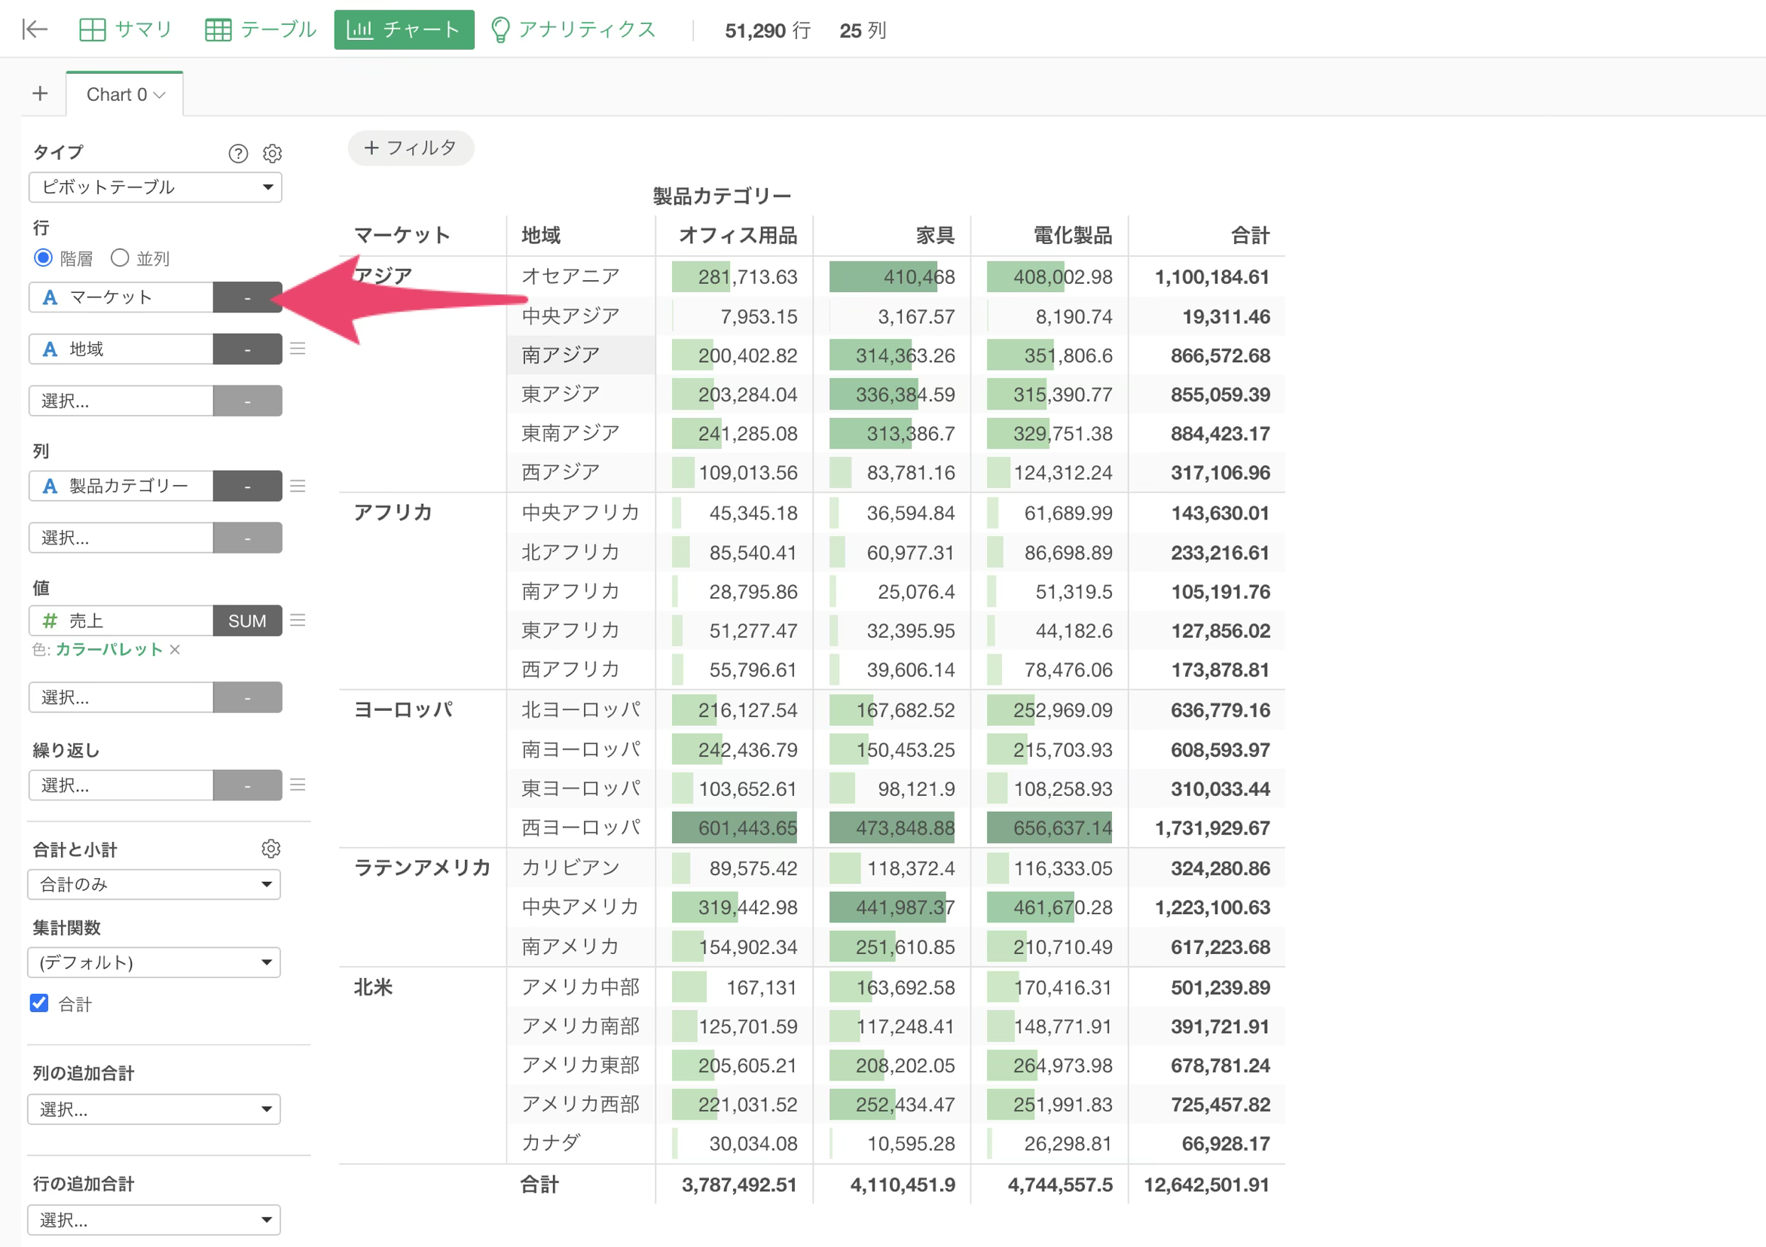Image resolution: width=1766 pixels, height=1247 pixels.
Task: Open the 製品カテゴリー column selector
Action: click(x=121, y=486)
